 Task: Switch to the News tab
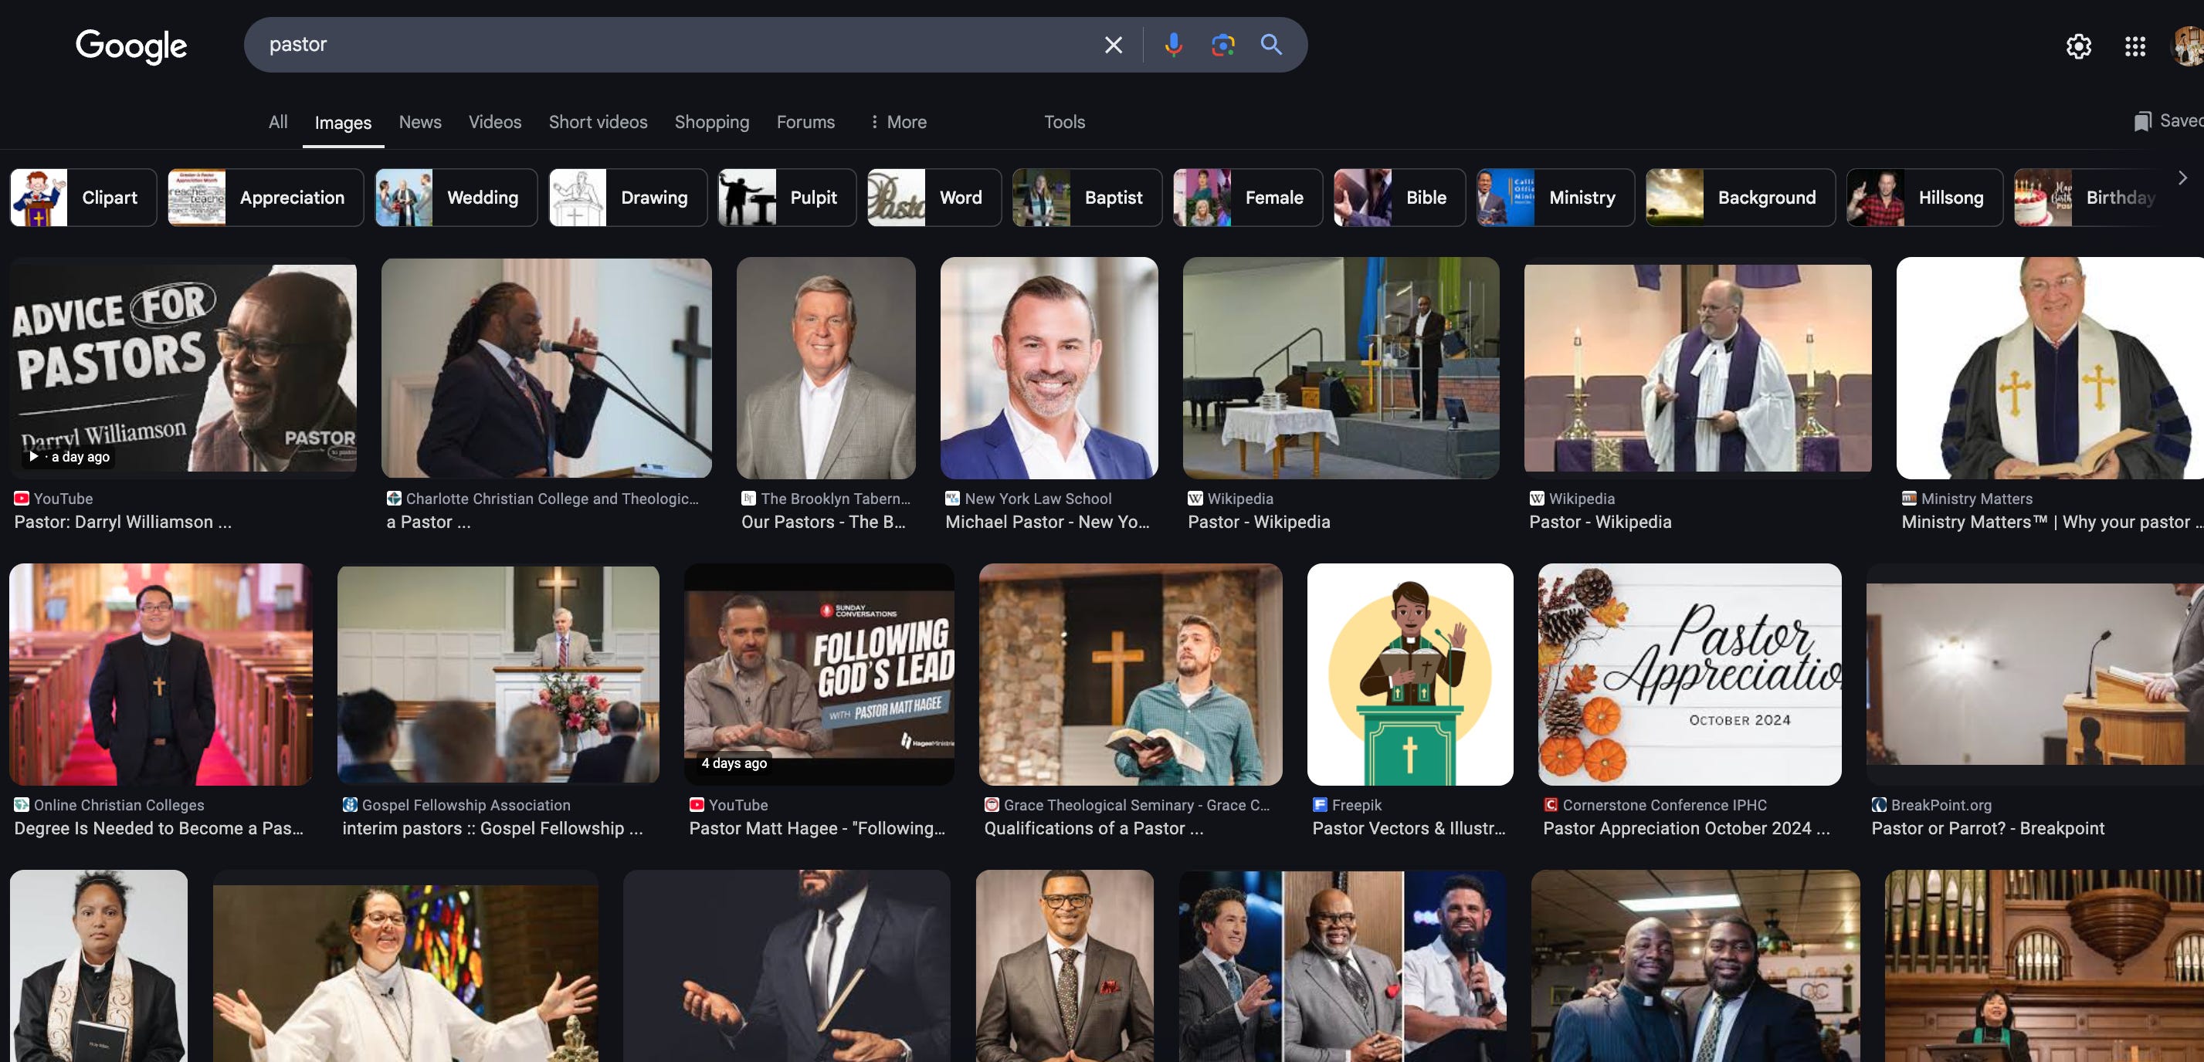coord(420,122)
